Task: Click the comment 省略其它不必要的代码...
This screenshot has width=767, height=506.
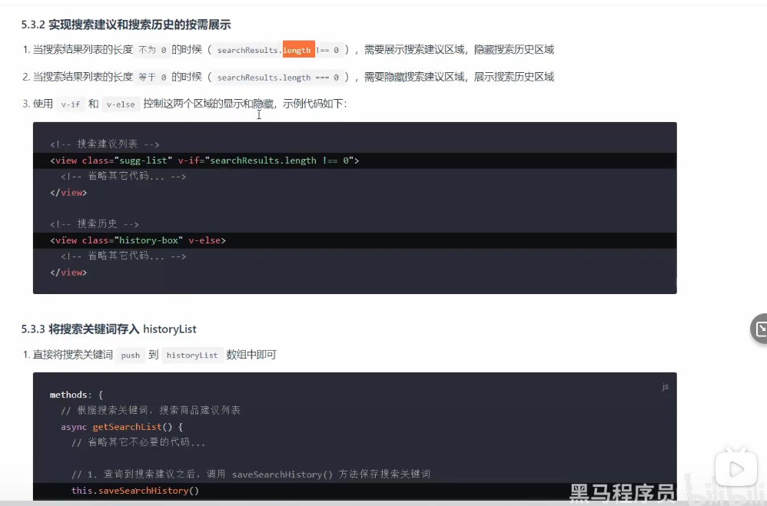Action: pyautogui.click(x=138, y=442)
